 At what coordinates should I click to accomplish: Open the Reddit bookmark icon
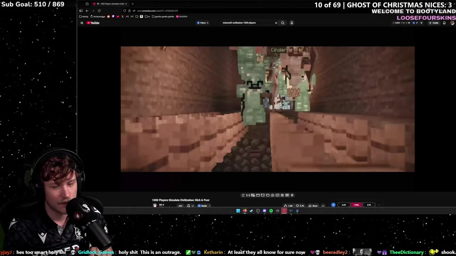[108, 17]
